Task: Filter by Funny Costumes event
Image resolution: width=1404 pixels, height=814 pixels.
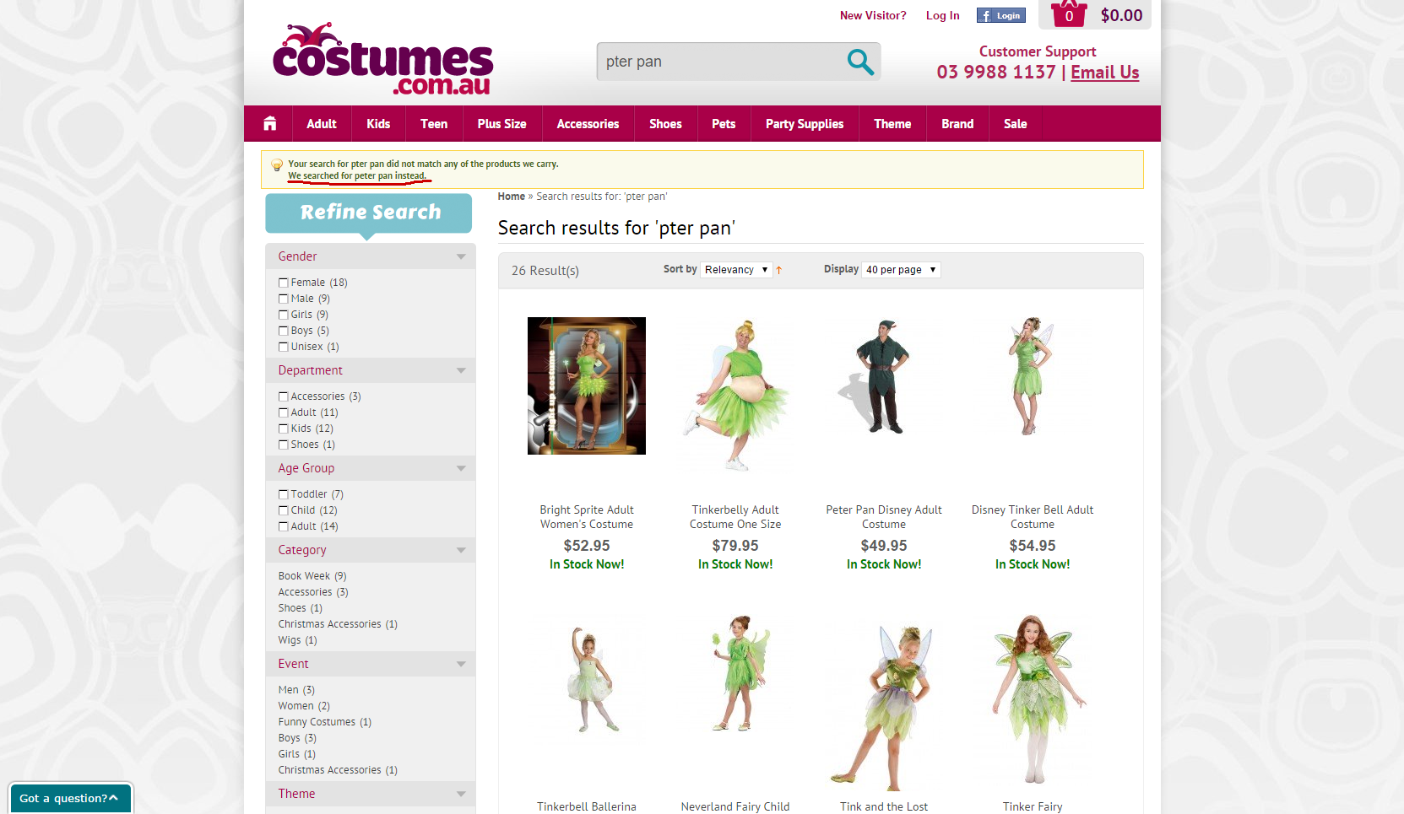Action: coord(325,722)
